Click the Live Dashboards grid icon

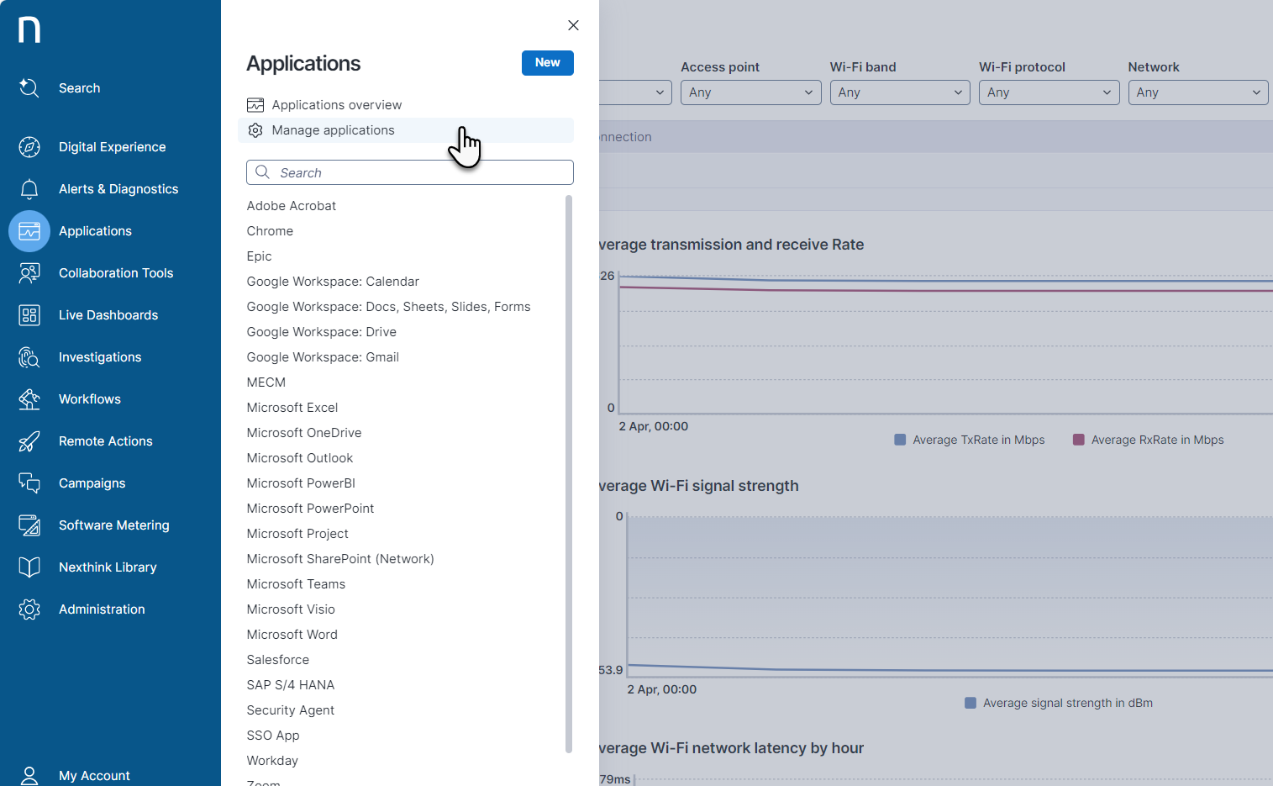(29, 315)
